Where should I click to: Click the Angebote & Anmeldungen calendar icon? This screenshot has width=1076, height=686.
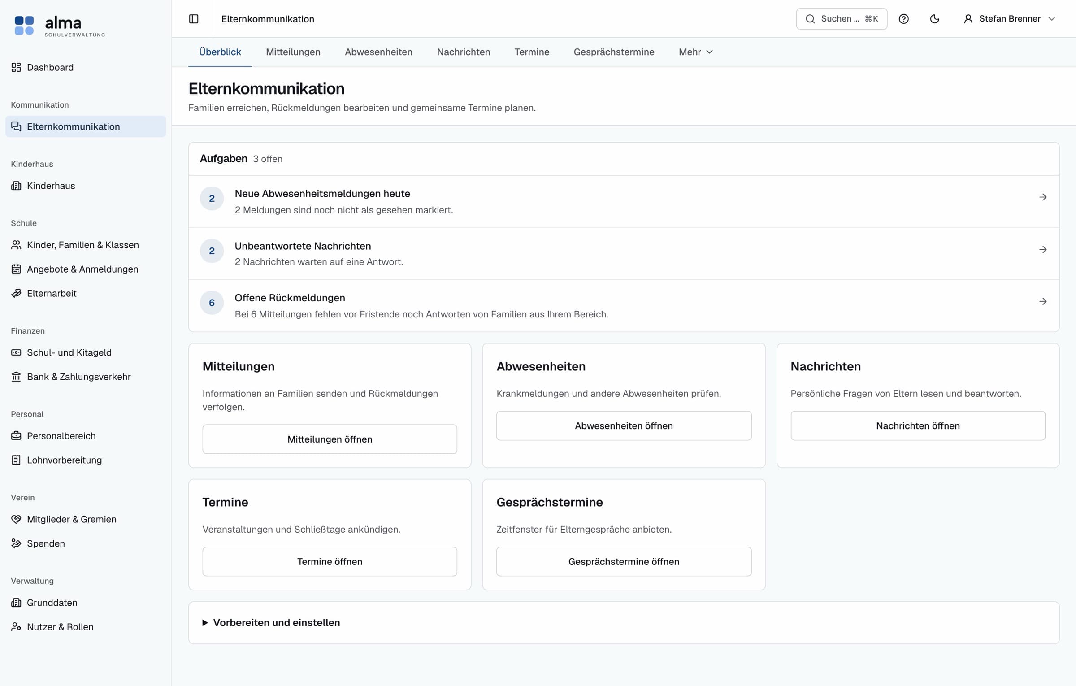[x=16, y=269]
